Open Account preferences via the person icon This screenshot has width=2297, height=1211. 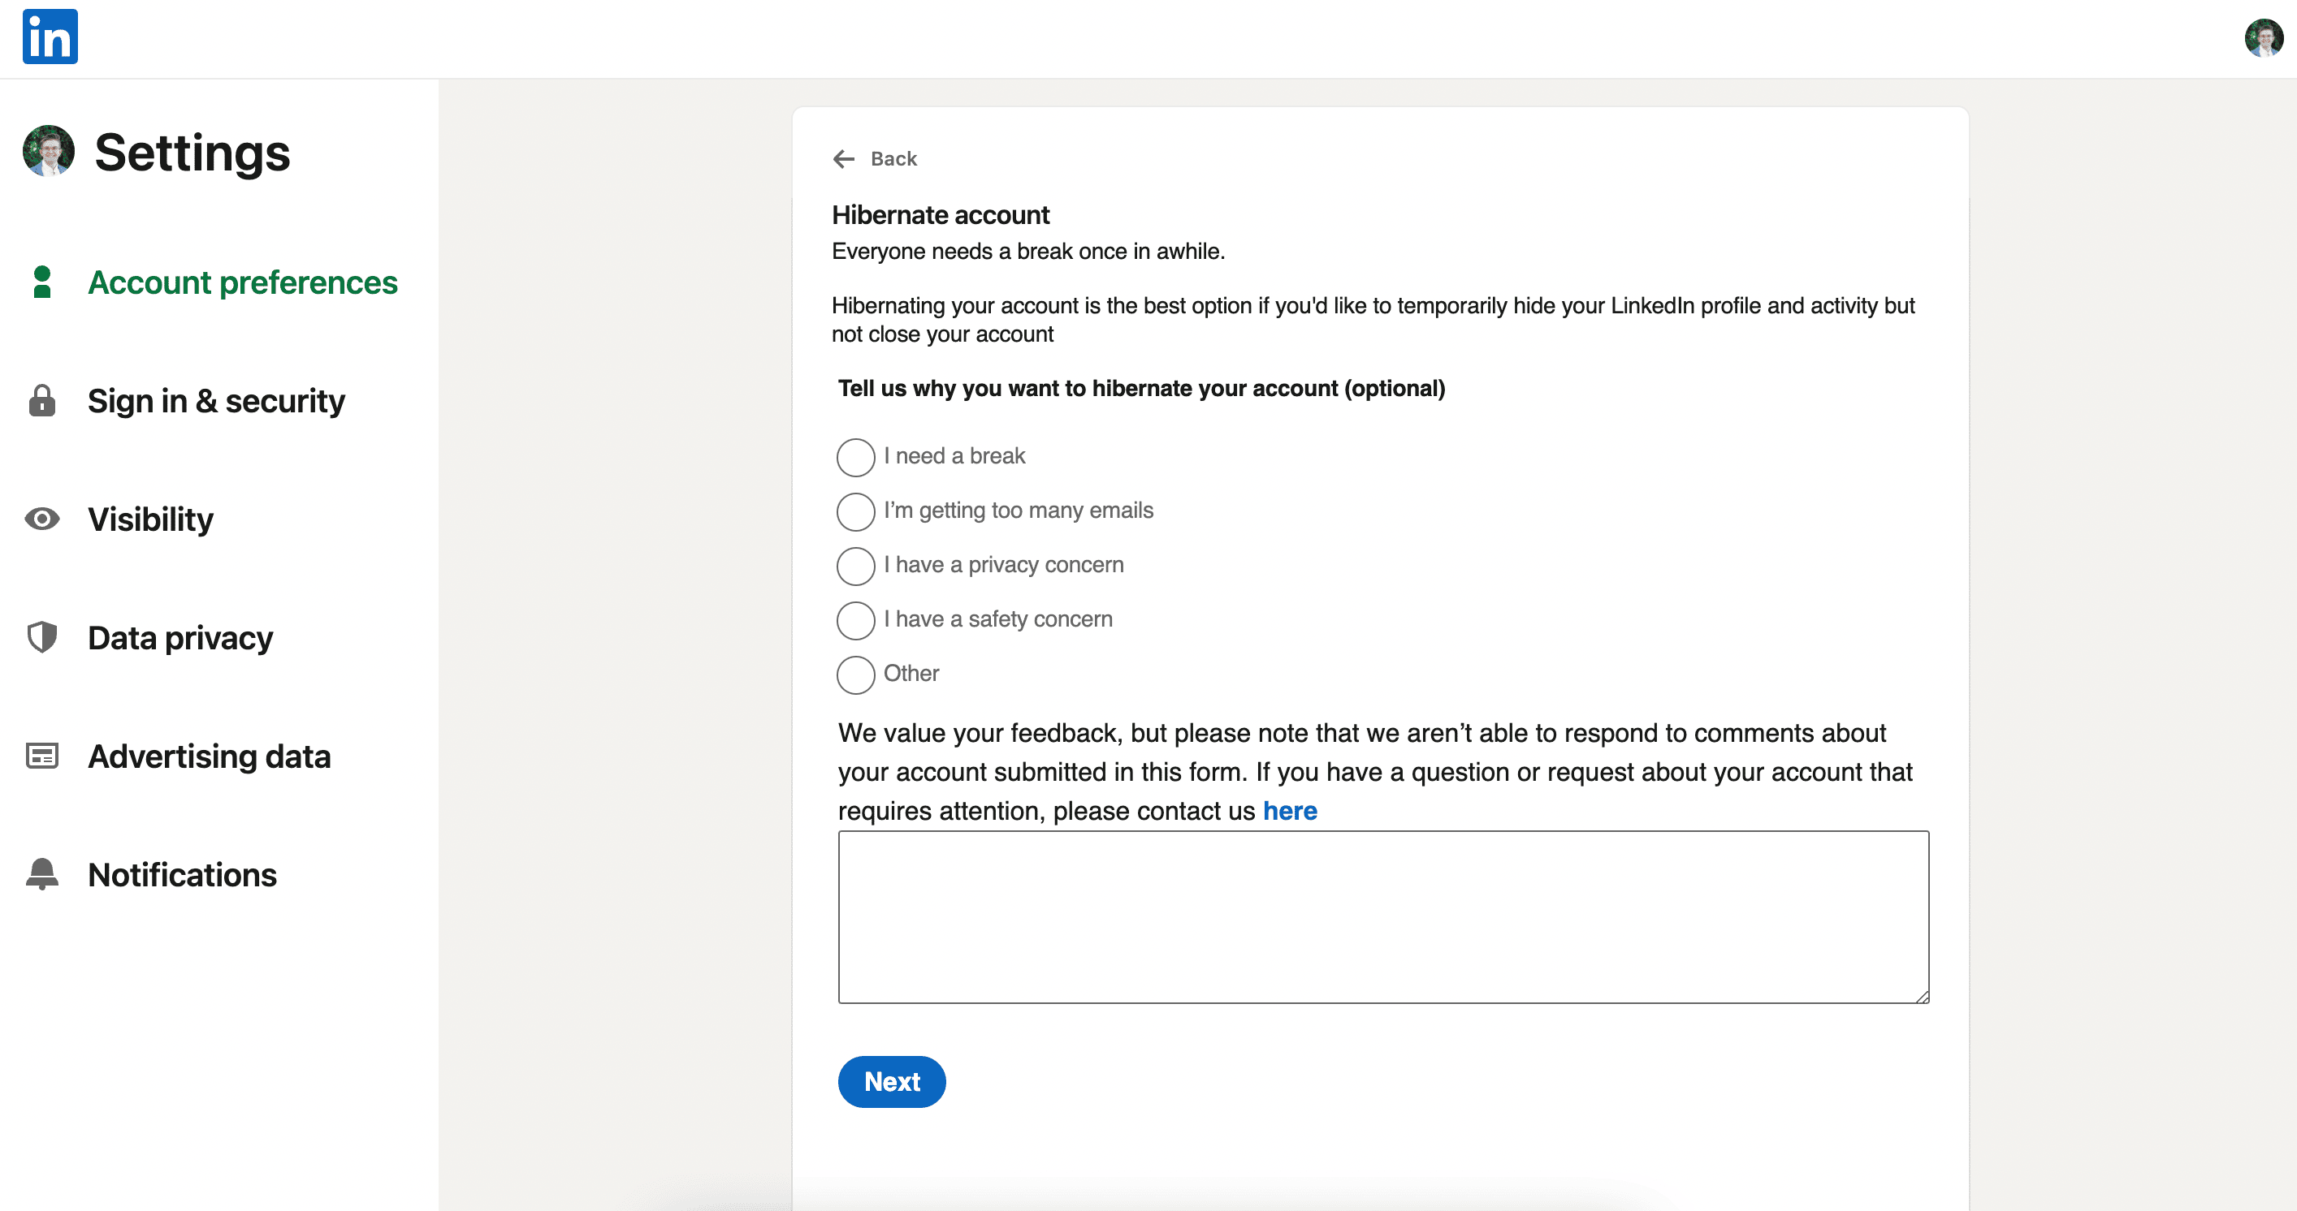(x=42, y=282)
